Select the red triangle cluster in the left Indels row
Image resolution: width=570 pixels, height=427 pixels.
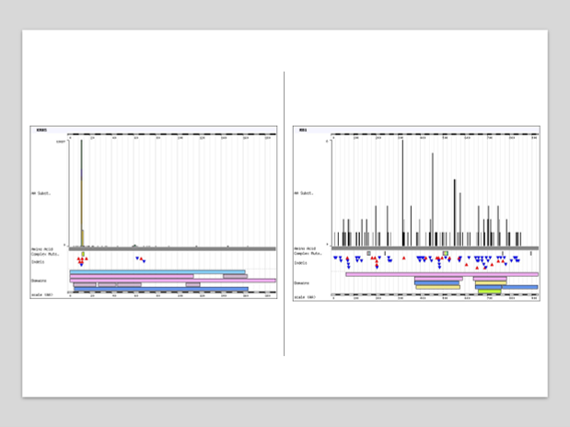[81, 260]
